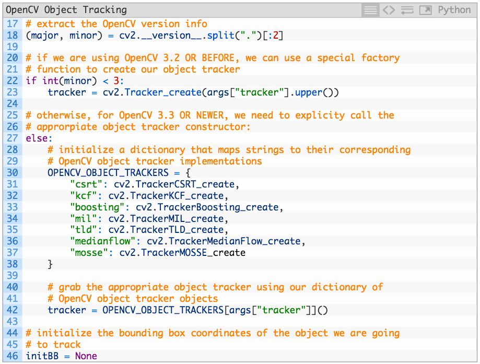This screenshot has width=480, height=364.
Task: Click line number 22
Action: [x=12, y=81]
